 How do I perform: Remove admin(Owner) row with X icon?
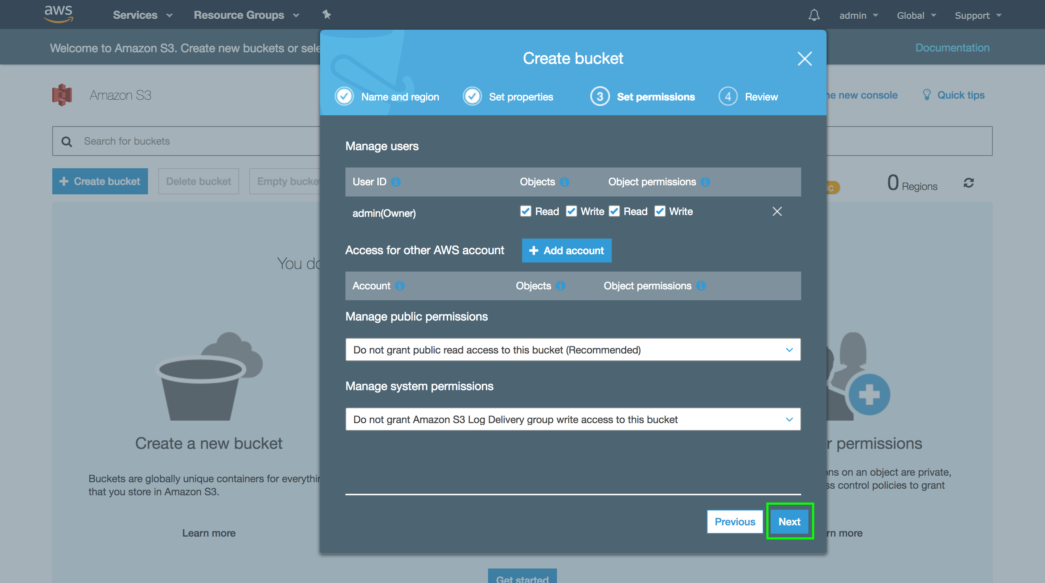point(777,212)
